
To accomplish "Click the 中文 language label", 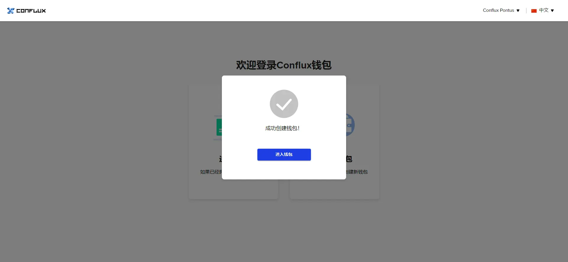I will pos(544,10).
